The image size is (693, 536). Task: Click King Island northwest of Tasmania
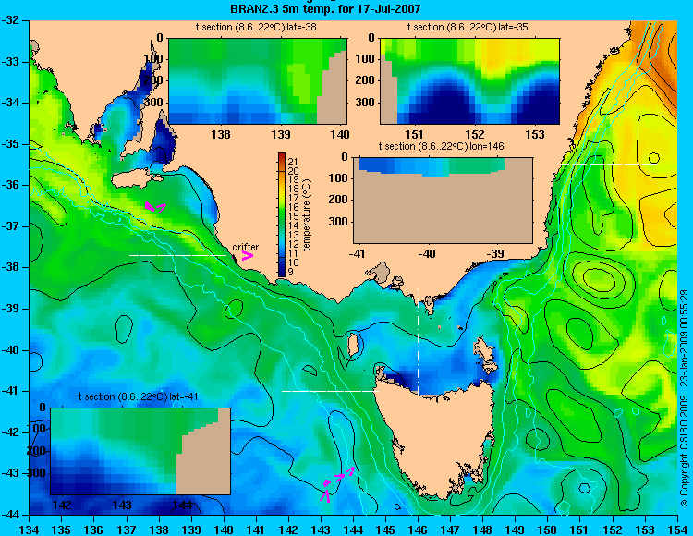point(352,344)
